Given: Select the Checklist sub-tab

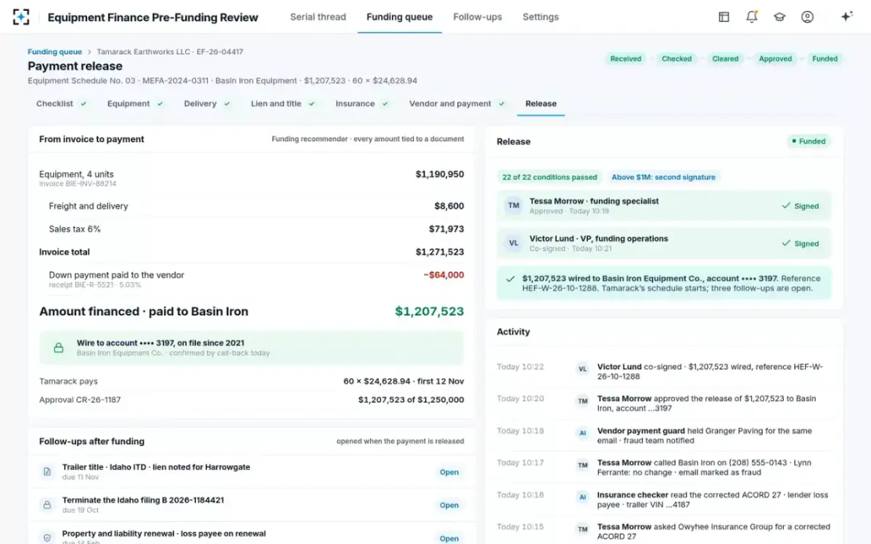Looking at the screenshot, I should (62, 104).
